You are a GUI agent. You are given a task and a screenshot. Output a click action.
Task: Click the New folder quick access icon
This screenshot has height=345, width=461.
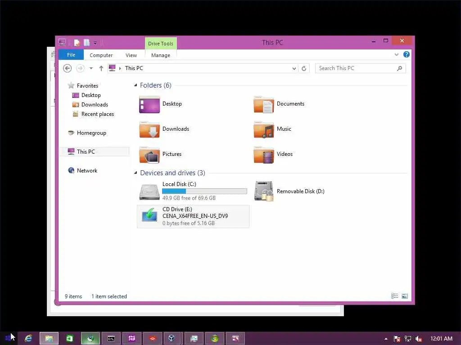tap(87, 43)
